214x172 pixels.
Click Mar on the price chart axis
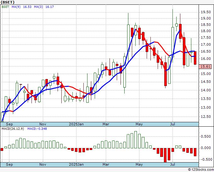(106, 124)
